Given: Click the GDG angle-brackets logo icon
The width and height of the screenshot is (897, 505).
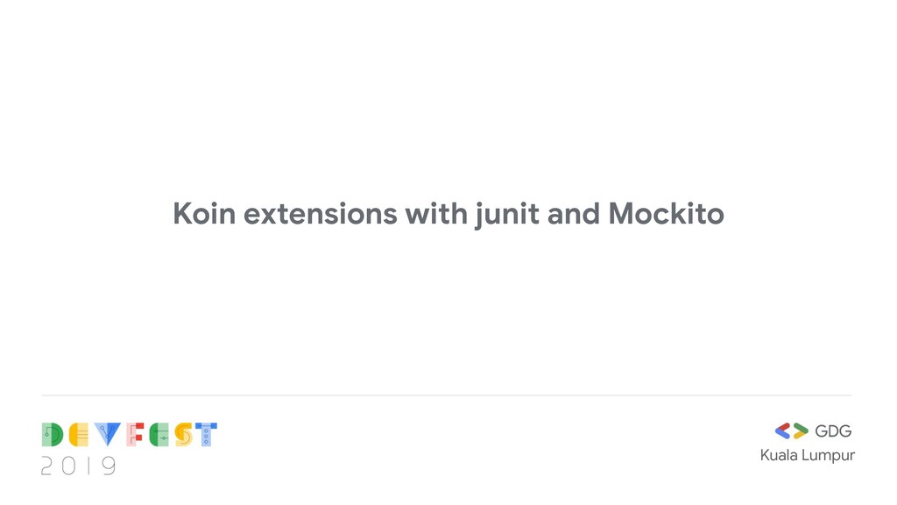Looking at the screenshot, I should pyautogui.click(x=791, y=430).
